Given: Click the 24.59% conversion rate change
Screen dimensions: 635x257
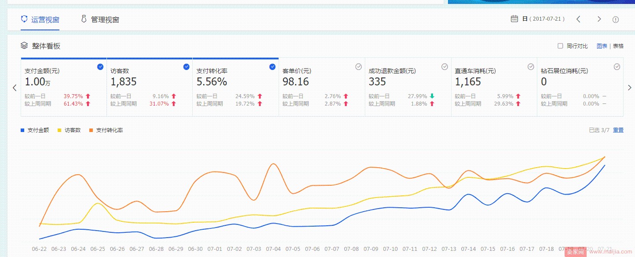Looking at the screenshot, I should tap(245, 96).
